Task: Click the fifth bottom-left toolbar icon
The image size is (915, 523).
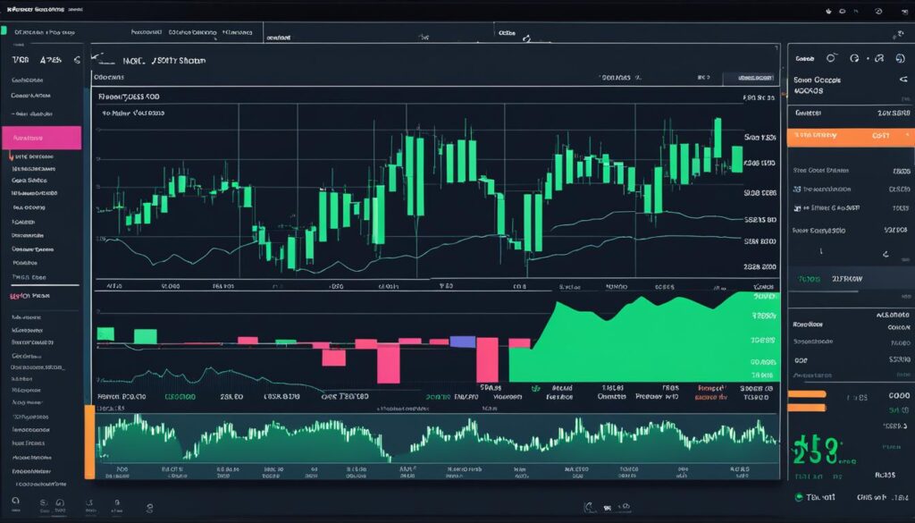Action: point(117,502)
